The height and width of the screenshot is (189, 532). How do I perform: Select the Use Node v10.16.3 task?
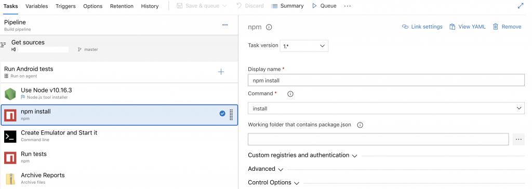119,93
